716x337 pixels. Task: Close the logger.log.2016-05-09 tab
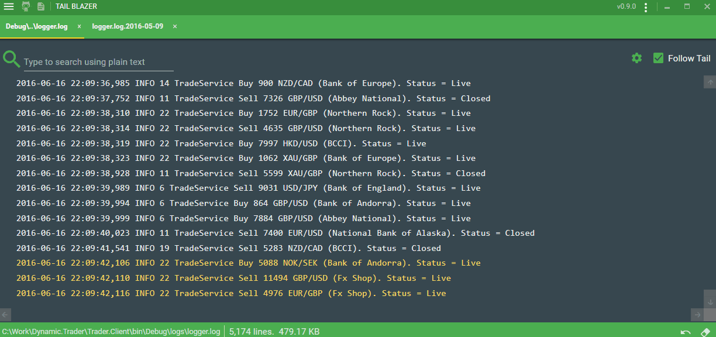point(174,26)
